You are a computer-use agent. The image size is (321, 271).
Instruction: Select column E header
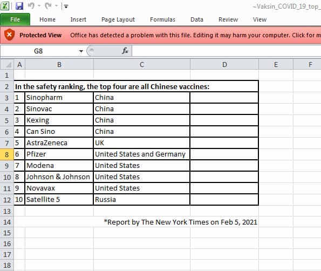(x=276, y=65)
